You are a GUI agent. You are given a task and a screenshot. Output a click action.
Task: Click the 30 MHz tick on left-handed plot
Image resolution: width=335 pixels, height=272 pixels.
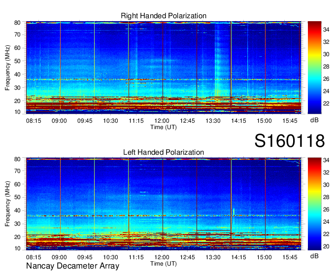(17, 224)
